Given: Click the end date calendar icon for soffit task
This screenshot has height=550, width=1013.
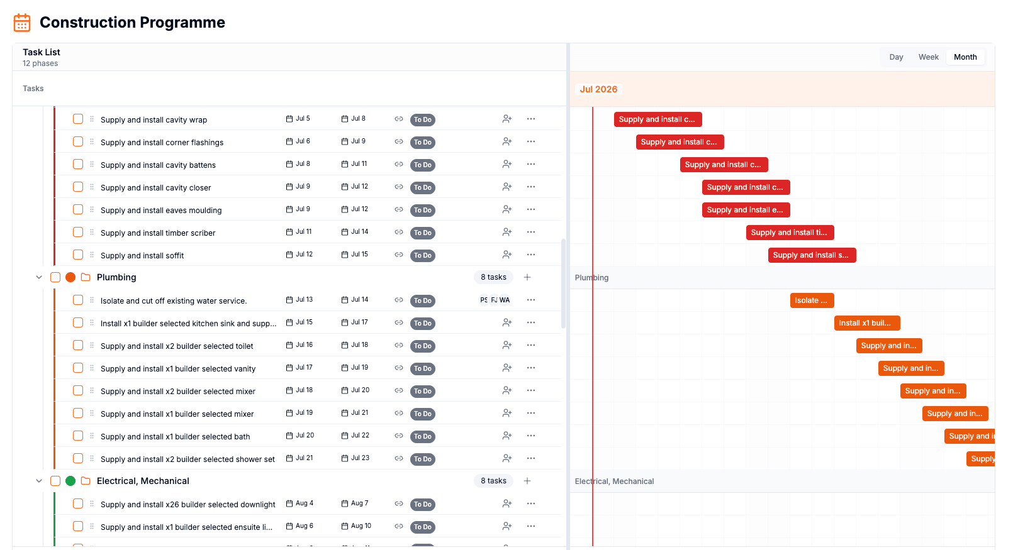Looking at the screenshot, I should [x=345, y=255].
